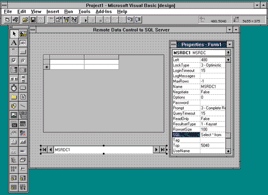
Task: Click the Save Project toolbar icon
Action: [33, 20]
